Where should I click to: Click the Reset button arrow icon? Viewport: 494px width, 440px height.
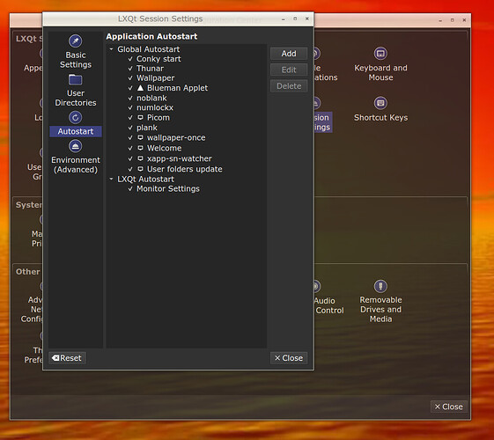[x=55, y=358]
